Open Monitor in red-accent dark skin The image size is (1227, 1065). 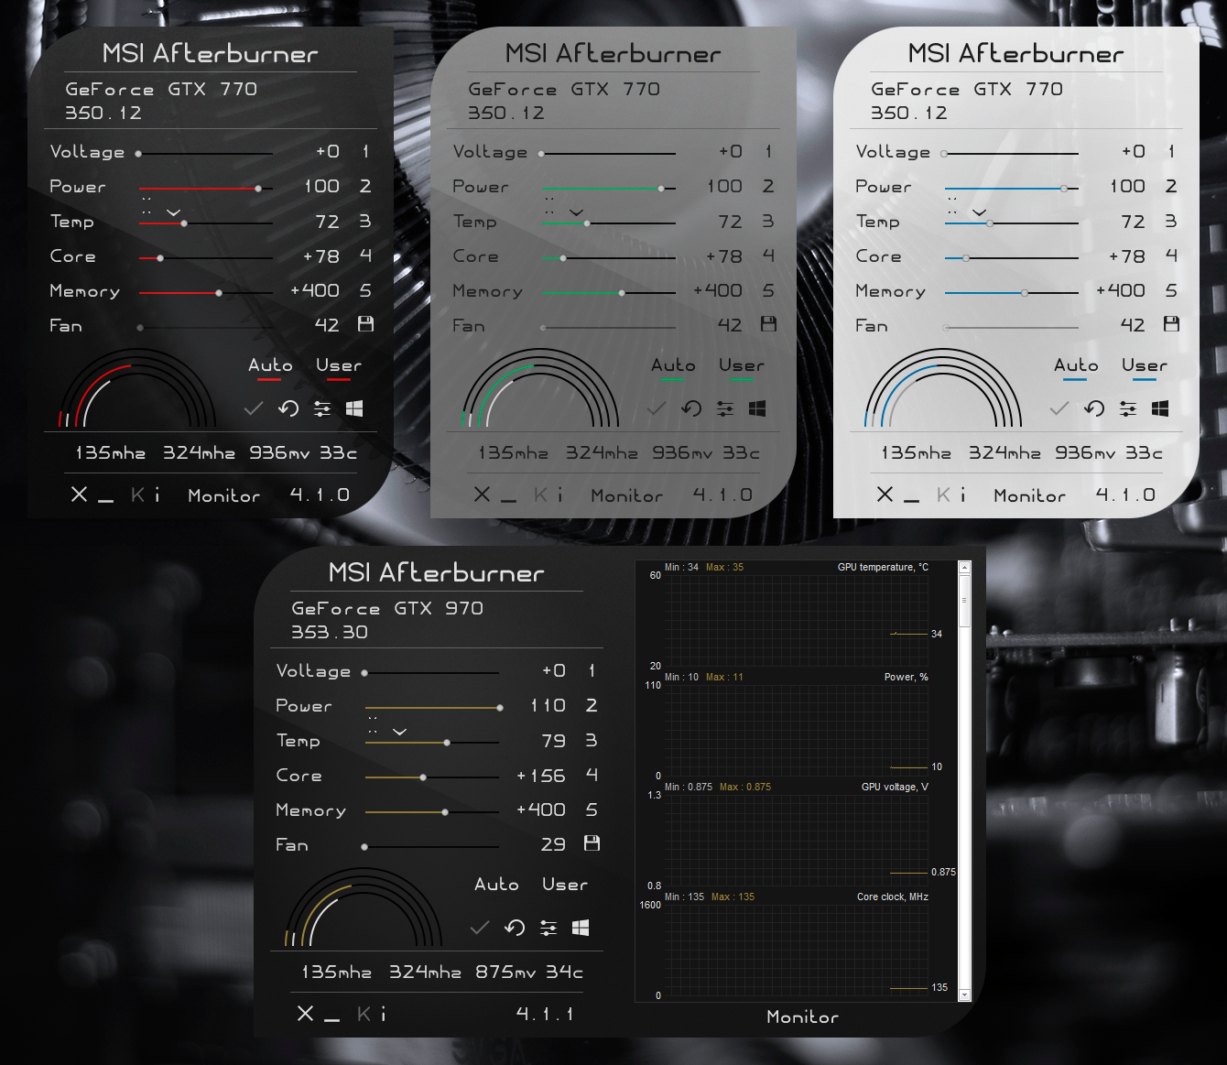pos(224,495)
